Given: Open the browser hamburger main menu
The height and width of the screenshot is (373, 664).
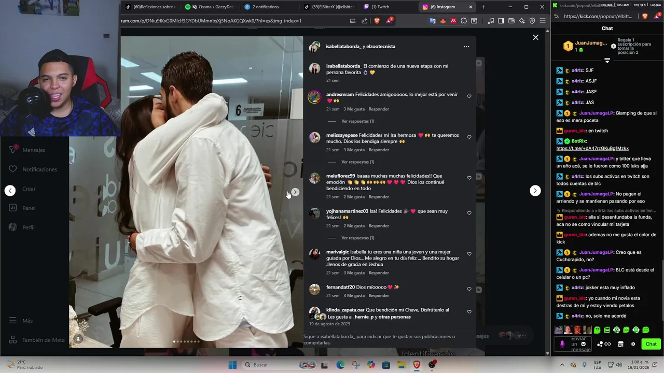Looking at the screenshot, I should (543, 21).
